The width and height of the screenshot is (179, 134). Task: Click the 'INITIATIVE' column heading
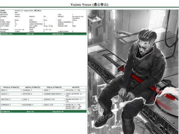[x=76, y=87]
